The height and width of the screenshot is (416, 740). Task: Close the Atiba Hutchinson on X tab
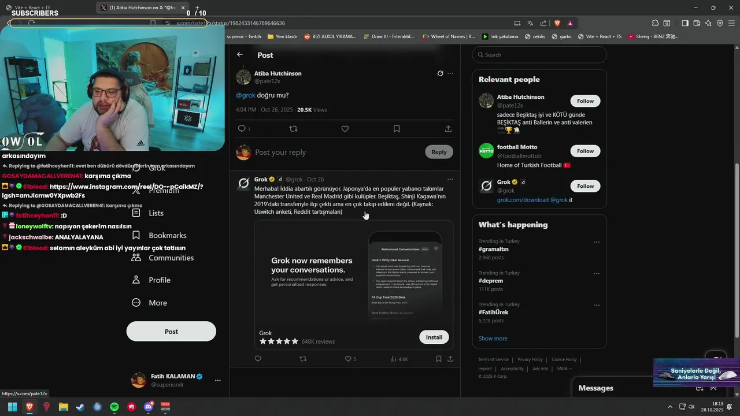pos(183,8)
